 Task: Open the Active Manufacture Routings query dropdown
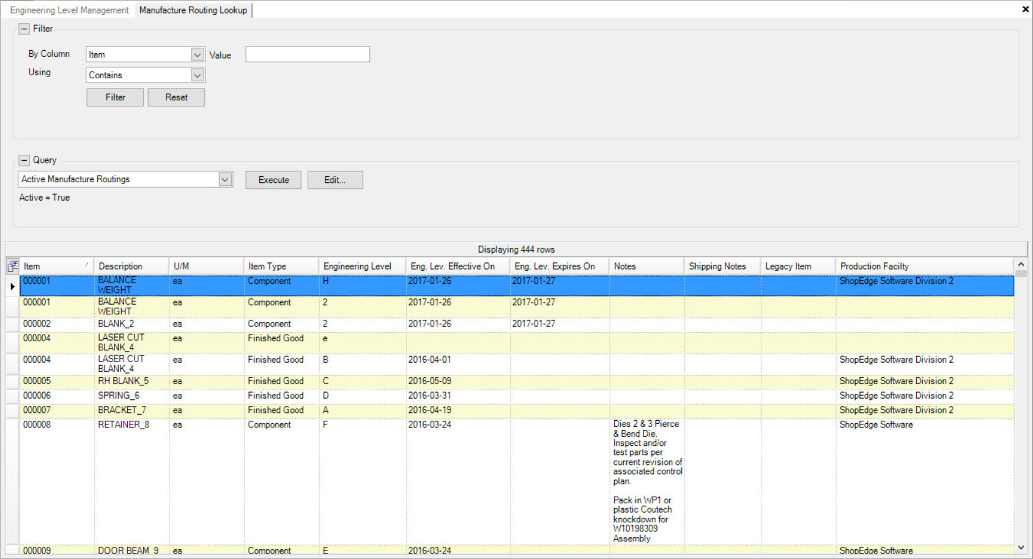(x=225, y=179)
